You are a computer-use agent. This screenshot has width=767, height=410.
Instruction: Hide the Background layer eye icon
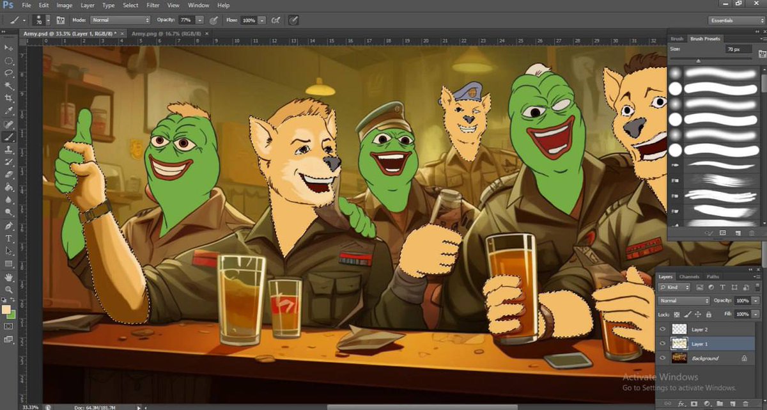click(x=662, y=358)
